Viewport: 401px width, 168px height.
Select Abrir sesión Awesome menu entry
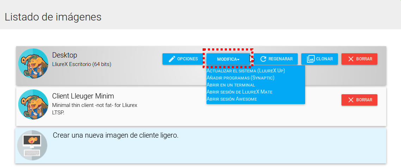(232, 99)
